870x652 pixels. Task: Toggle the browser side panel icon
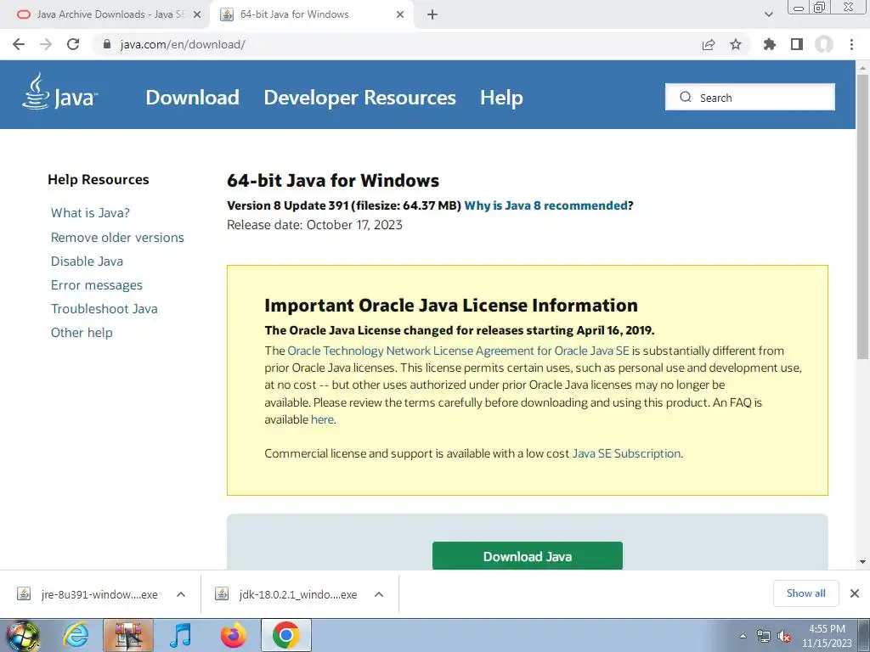[797, 44]
